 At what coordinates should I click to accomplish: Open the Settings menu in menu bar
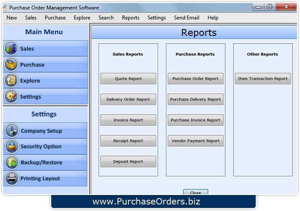click(x=157, y=18)
